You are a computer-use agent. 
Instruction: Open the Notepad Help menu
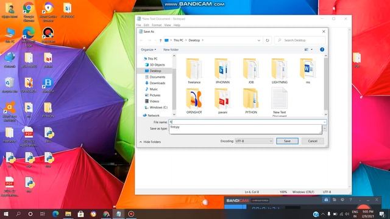tap(177, 25)
